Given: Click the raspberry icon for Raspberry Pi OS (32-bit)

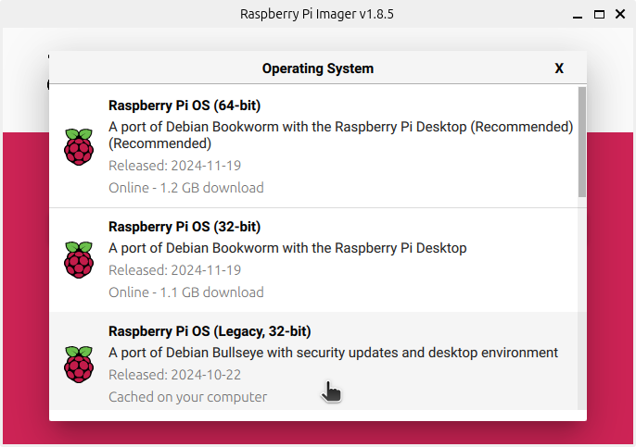Looking at the screenshot, I should [x=79, y=259].
